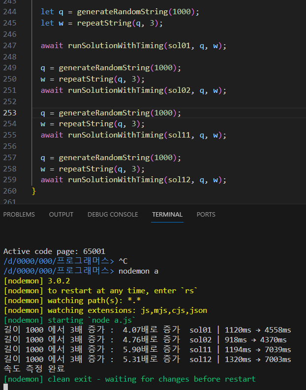Click line number 259 in gutter
This screenshot has height=390, width=306.
(10, 180)
